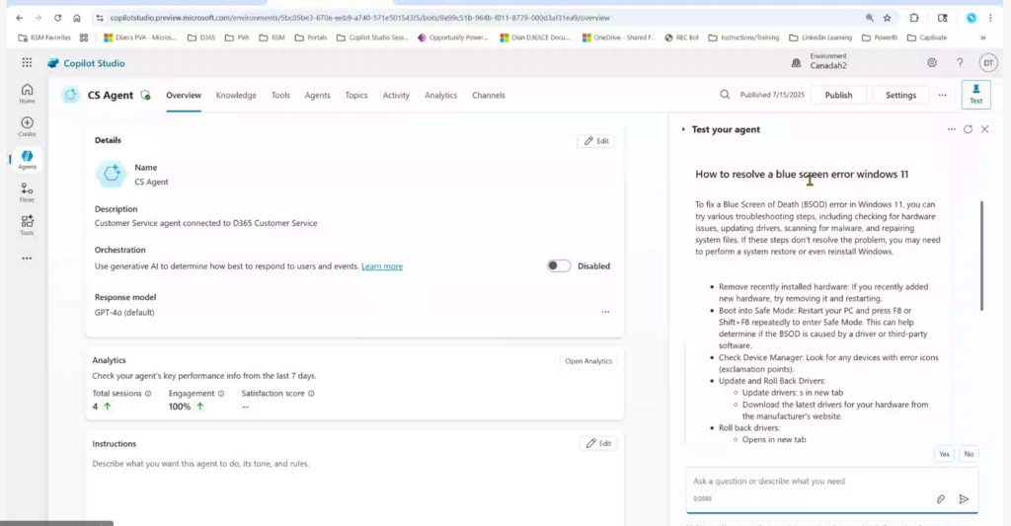Open the app launcher waffle icon
The height and width of the screenshot is (526, 1011).
click(x=27, y=62)
